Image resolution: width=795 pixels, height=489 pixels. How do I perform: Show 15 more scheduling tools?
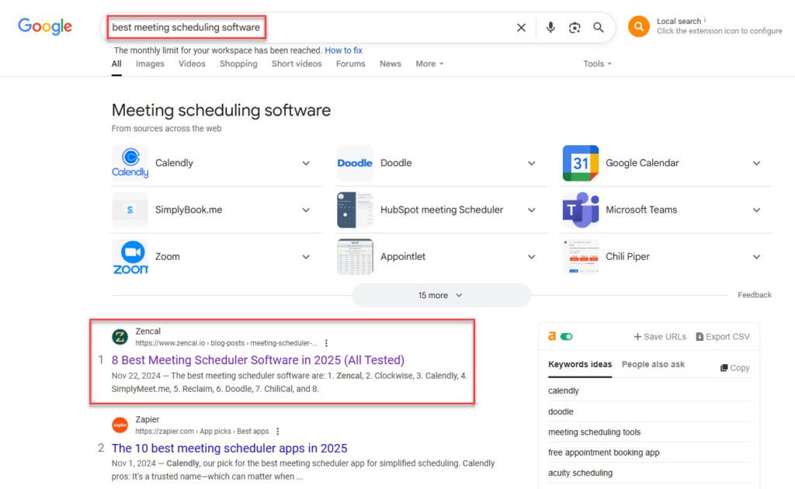441,296
